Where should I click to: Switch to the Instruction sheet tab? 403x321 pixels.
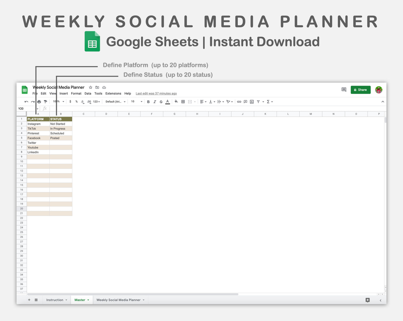coord(55,300)
